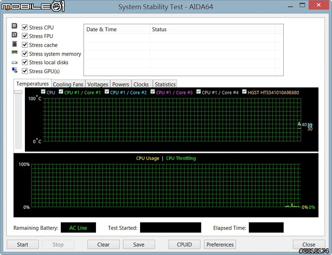Toggle CPU #1 / Core #2 graph checkbox

click(107, 92)
